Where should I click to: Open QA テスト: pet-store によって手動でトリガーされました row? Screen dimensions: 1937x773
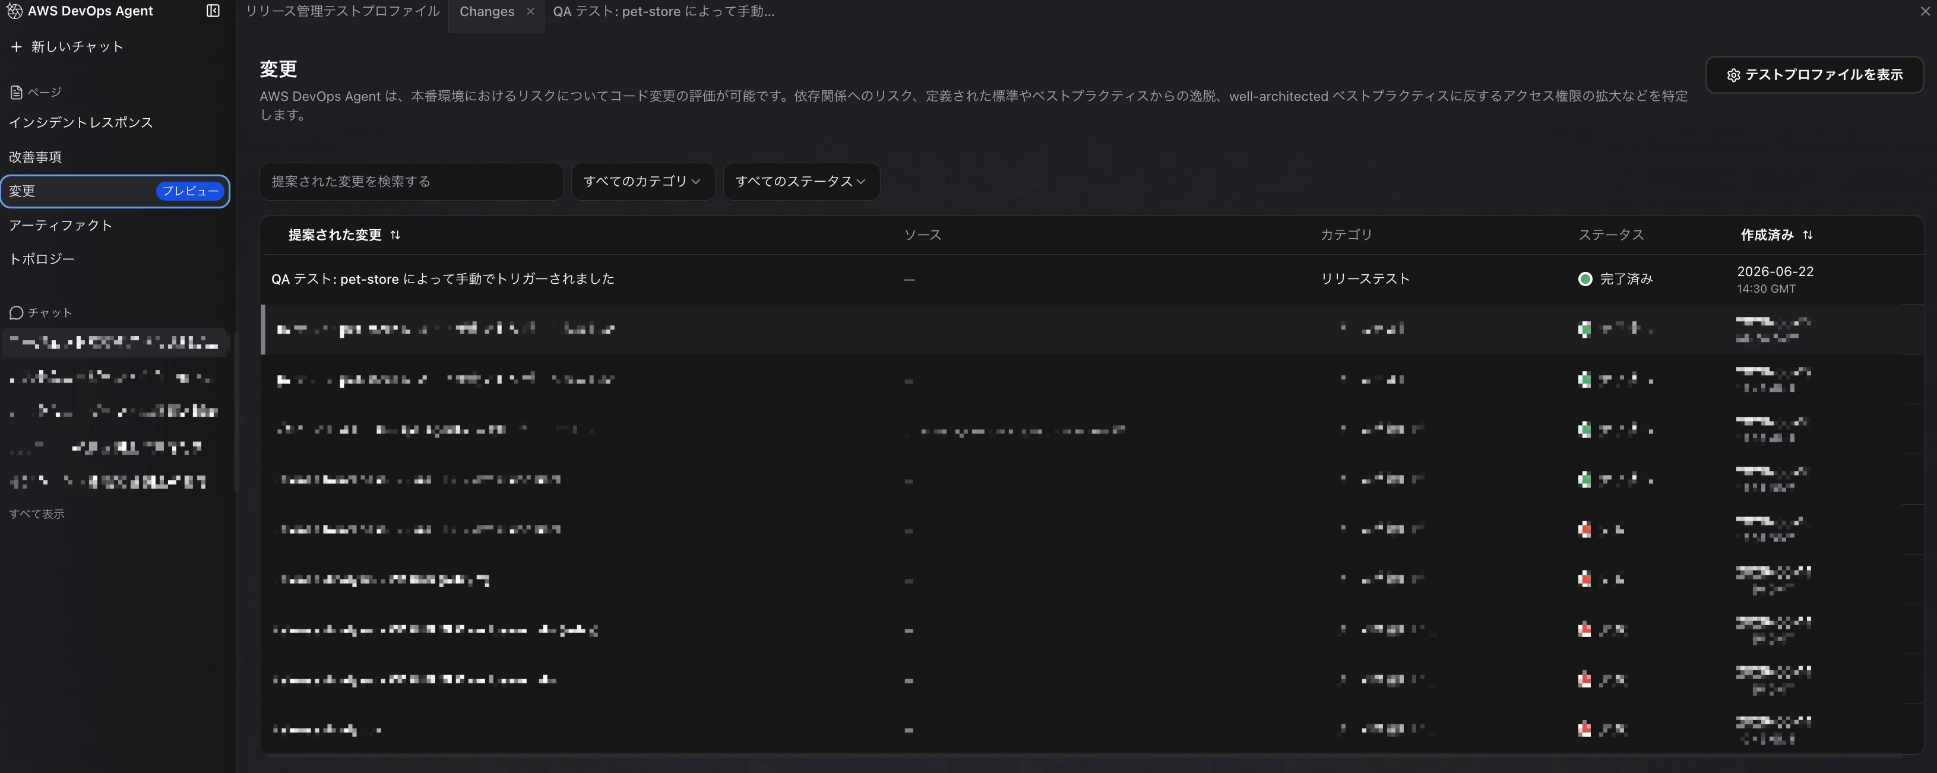point(1091,279)
